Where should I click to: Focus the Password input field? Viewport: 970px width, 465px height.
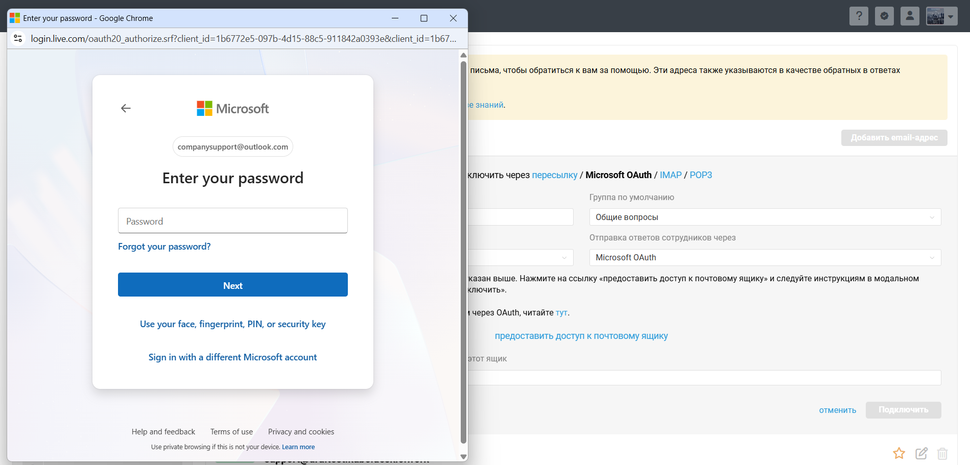233,221
